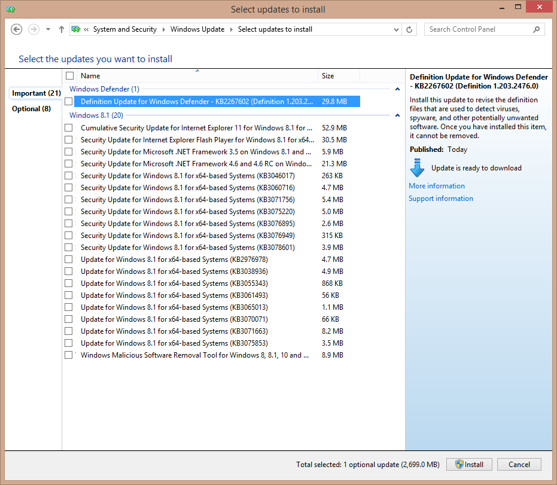The height and width of the screenshot is (485, 557).
Task: Click the Windows Defender (1) group heading
Action: pyautogui.click(x=104, y=89)
